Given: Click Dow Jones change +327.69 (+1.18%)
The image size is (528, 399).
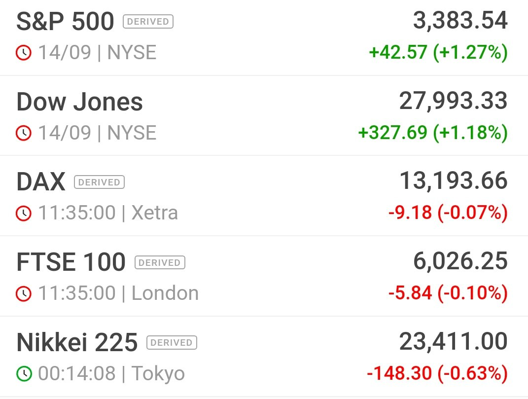Looking at the screenshot, I should tap(433, 133).
